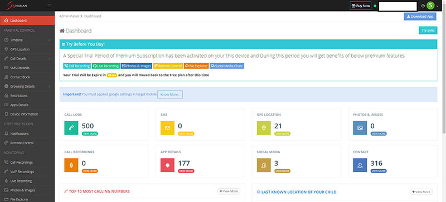Open Notifications in the sidebar
This screenshot has width=446, height=202.
tap(27, 133)
